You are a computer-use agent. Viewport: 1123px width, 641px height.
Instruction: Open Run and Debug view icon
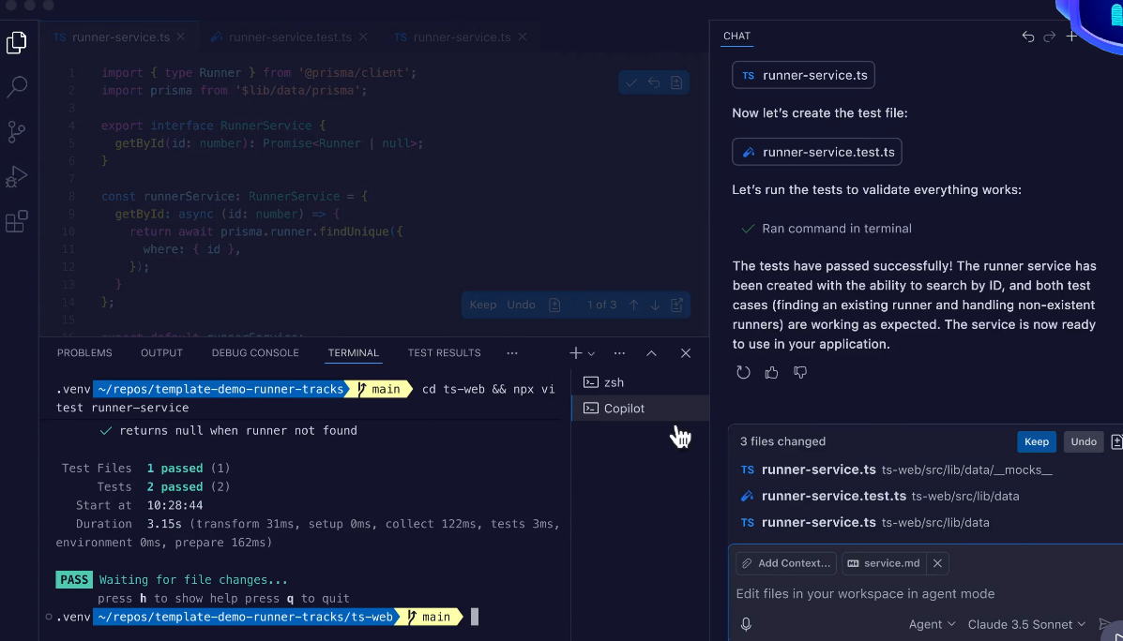[x=17, y=177]
